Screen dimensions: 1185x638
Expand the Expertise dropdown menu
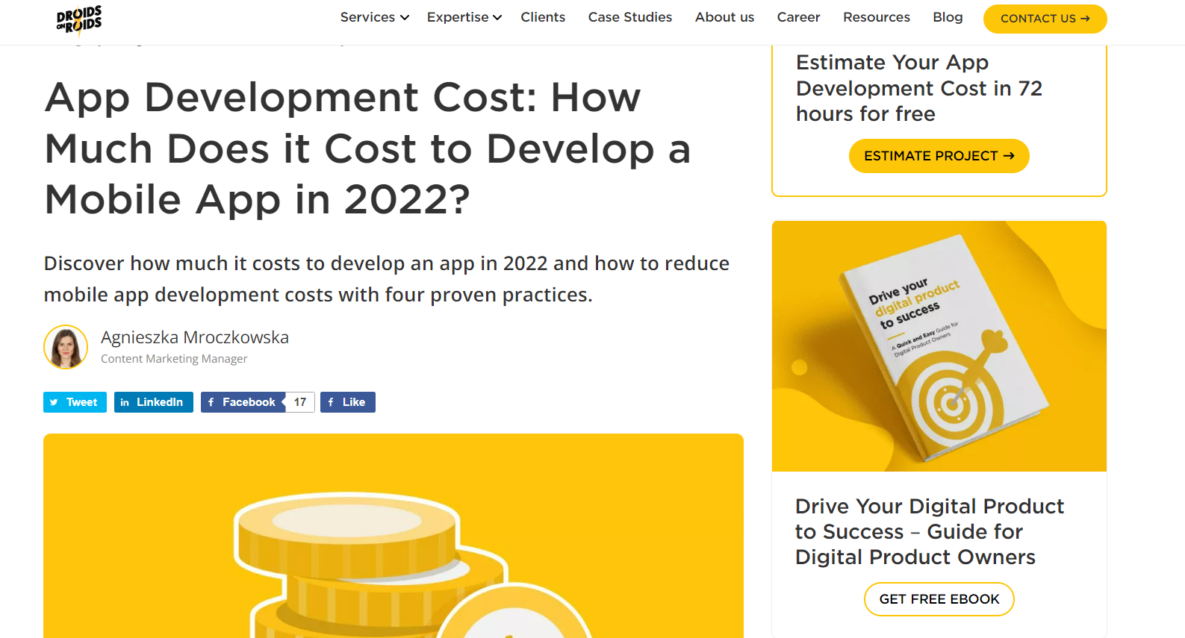[464, 17]
